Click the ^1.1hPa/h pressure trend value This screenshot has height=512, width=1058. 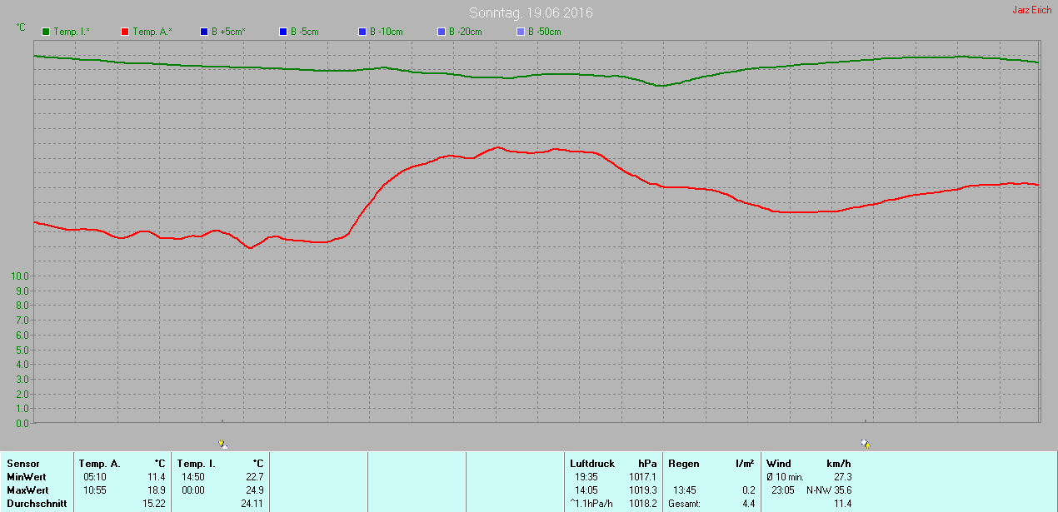(x=592, y=504)
